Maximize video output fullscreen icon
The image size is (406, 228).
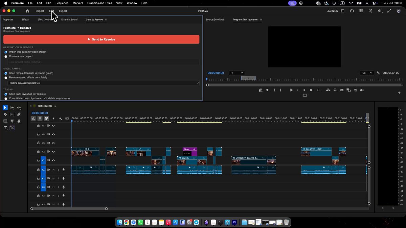point(389,11)
